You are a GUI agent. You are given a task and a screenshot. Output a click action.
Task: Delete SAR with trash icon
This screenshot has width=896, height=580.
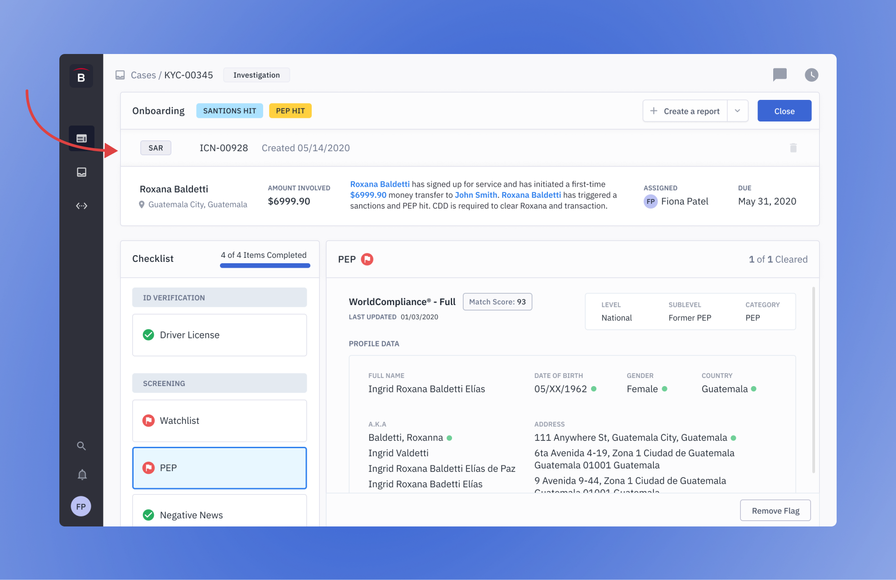pyautogui.click(x=793, y=148)
